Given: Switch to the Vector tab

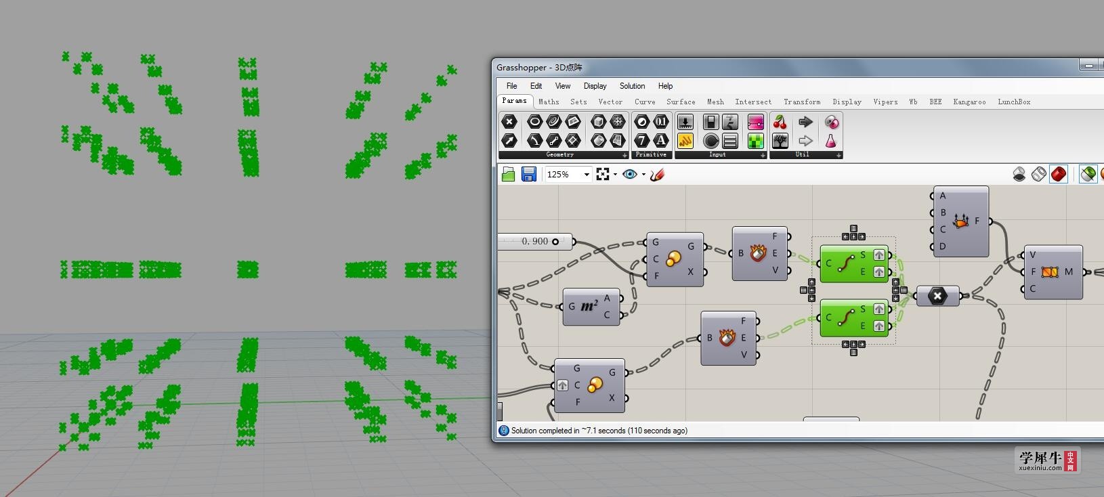Looking at the screenshot, I should (610, 102).
